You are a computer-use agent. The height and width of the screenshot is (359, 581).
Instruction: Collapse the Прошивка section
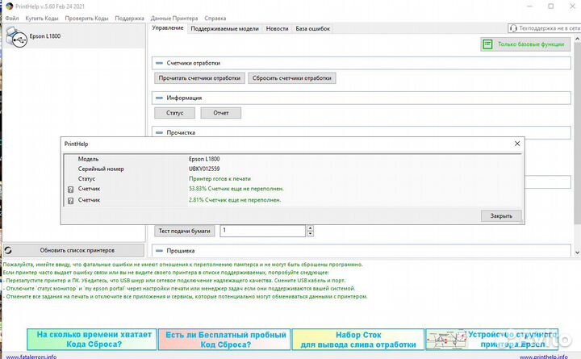[159, 252]
